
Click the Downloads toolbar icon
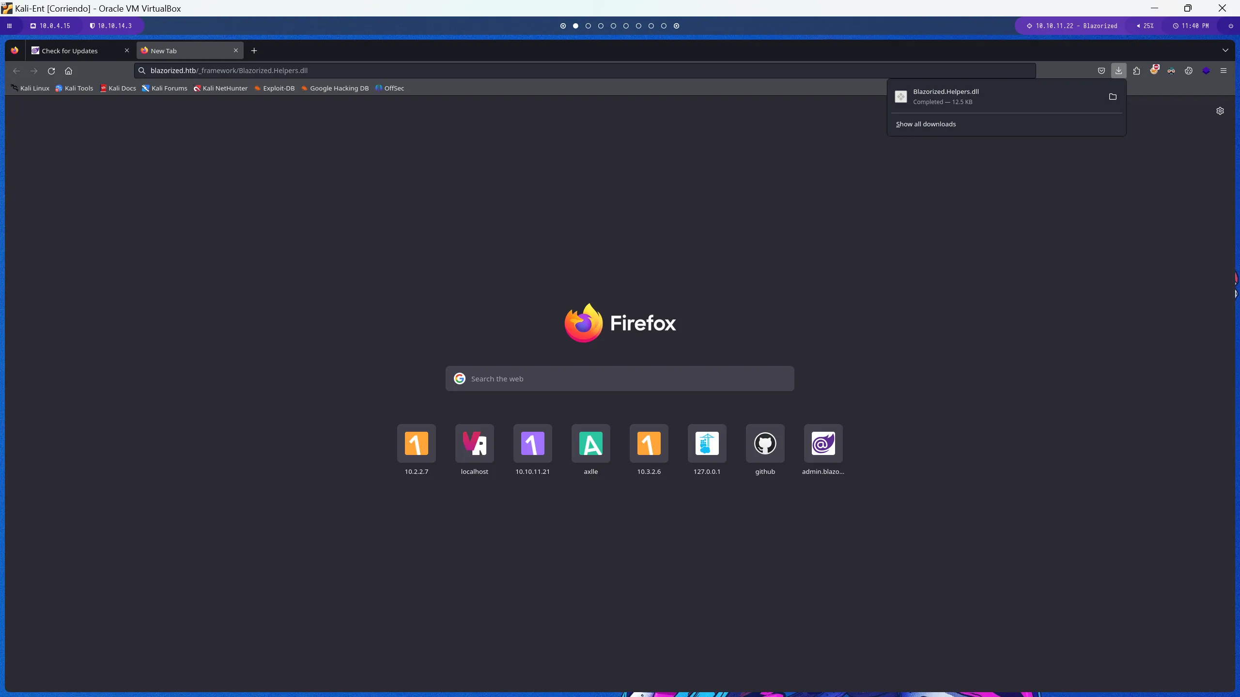(1118, 71)
